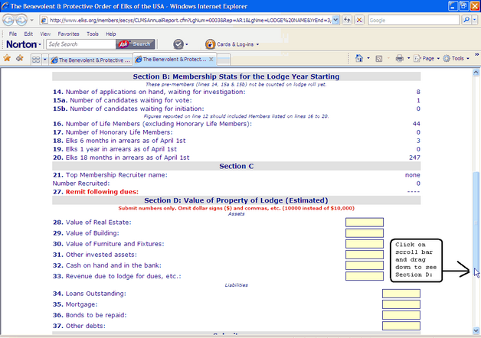Click the Print icon in toolbar

click(399, 58)
